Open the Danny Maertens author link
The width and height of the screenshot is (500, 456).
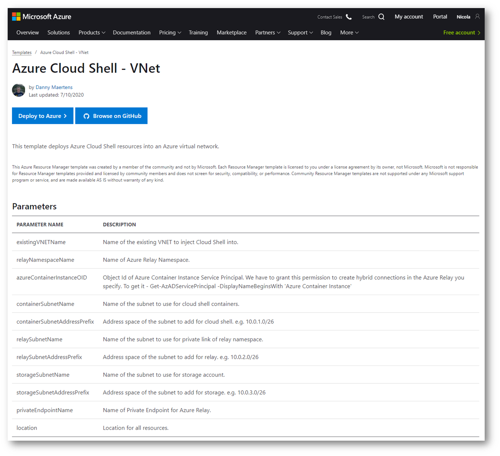tap(54, 87)
